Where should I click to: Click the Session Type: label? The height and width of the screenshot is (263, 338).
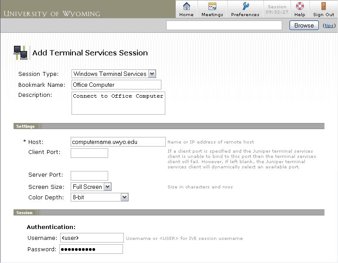click(x=38, y=74)
